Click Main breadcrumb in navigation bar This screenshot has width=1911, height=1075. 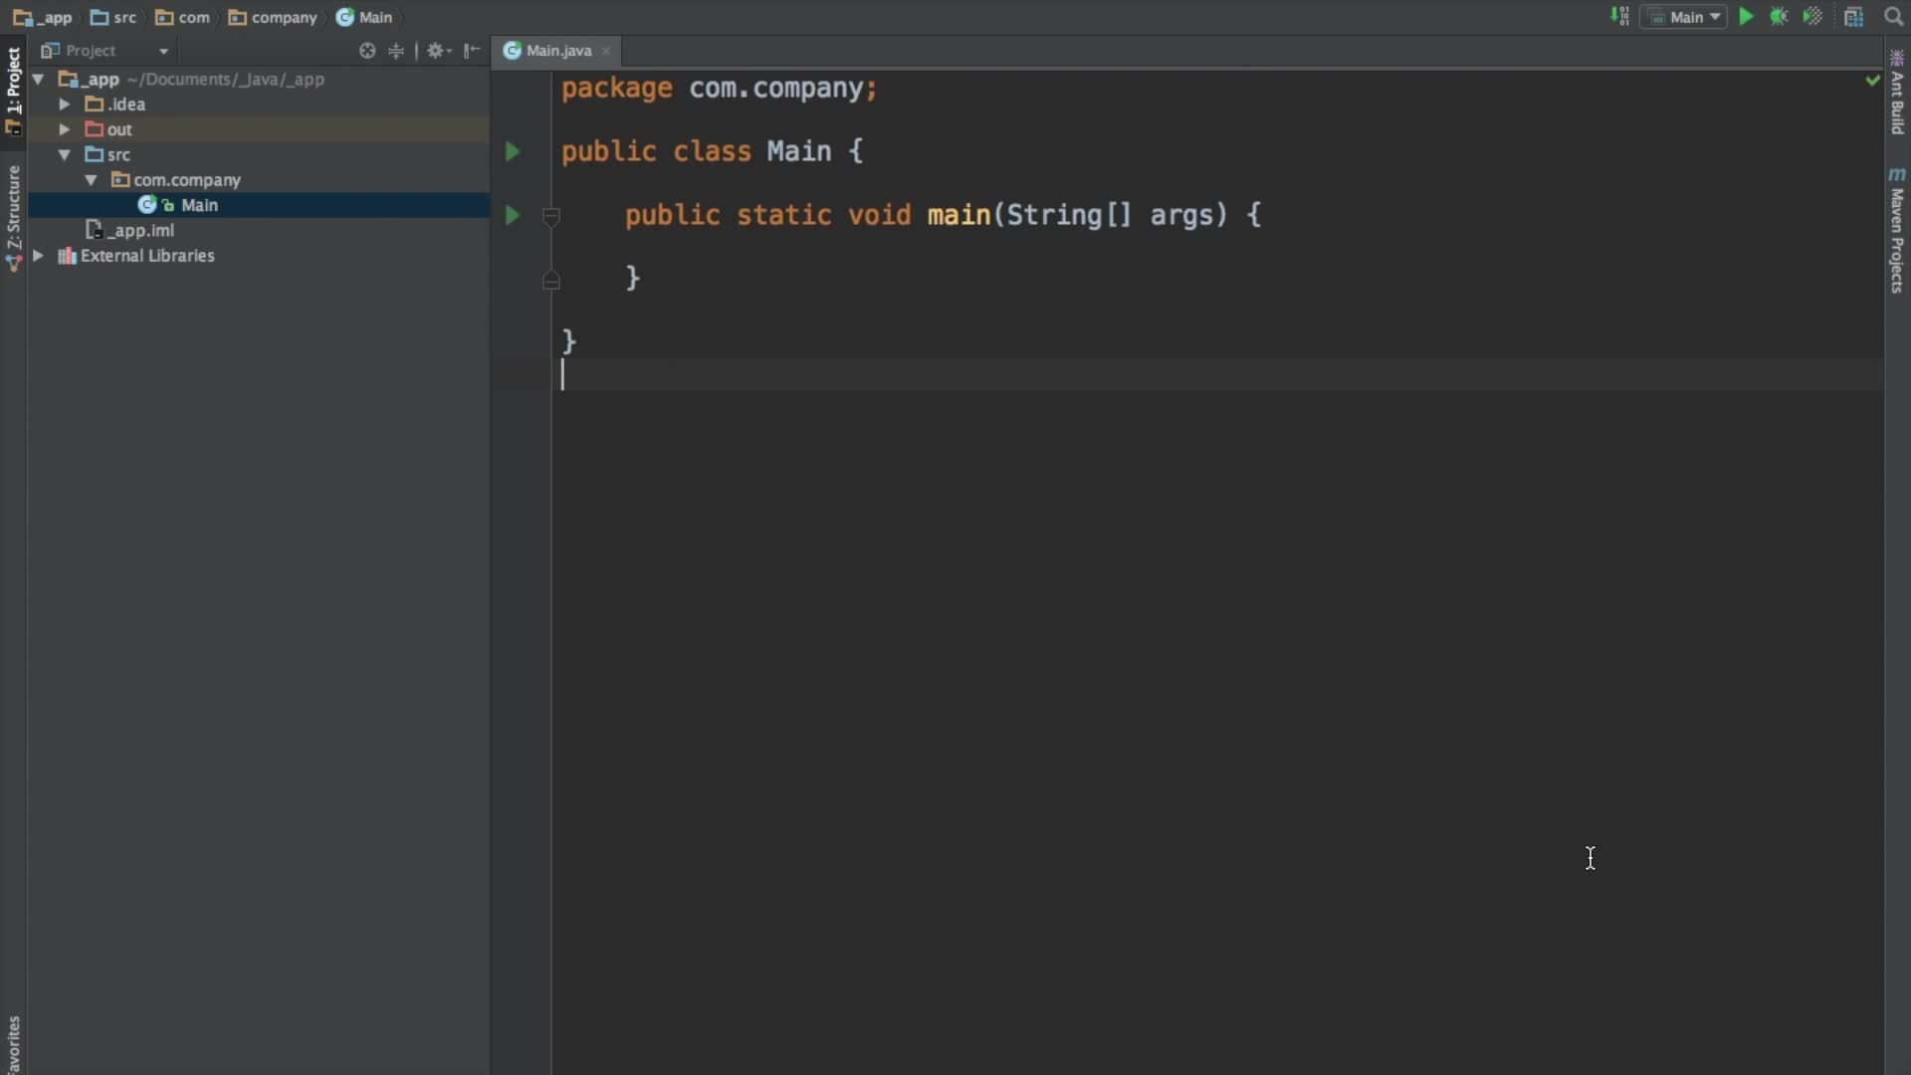tap(364, 17)
